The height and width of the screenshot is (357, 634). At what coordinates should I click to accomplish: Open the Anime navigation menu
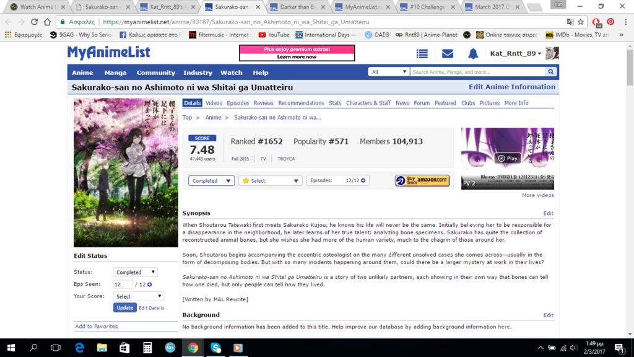82,73
